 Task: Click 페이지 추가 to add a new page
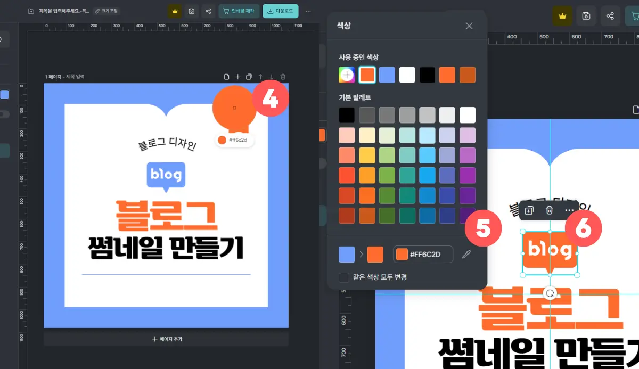(166, 340)
